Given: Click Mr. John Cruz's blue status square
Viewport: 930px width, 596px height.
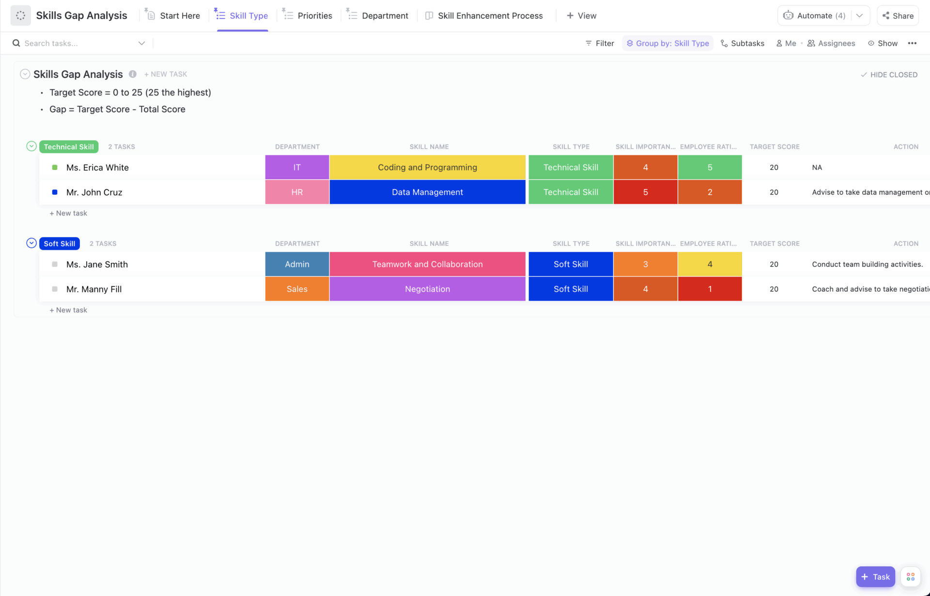Looking at the screenshot, I should (55, 192).
